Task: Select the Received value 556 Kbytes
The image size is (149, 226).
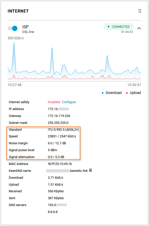Action: coord(56,191)
